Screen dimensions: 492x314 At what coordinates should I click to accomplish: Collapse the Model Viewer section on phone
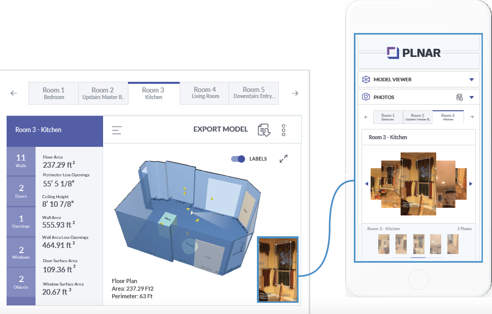[x=471, y=80]
